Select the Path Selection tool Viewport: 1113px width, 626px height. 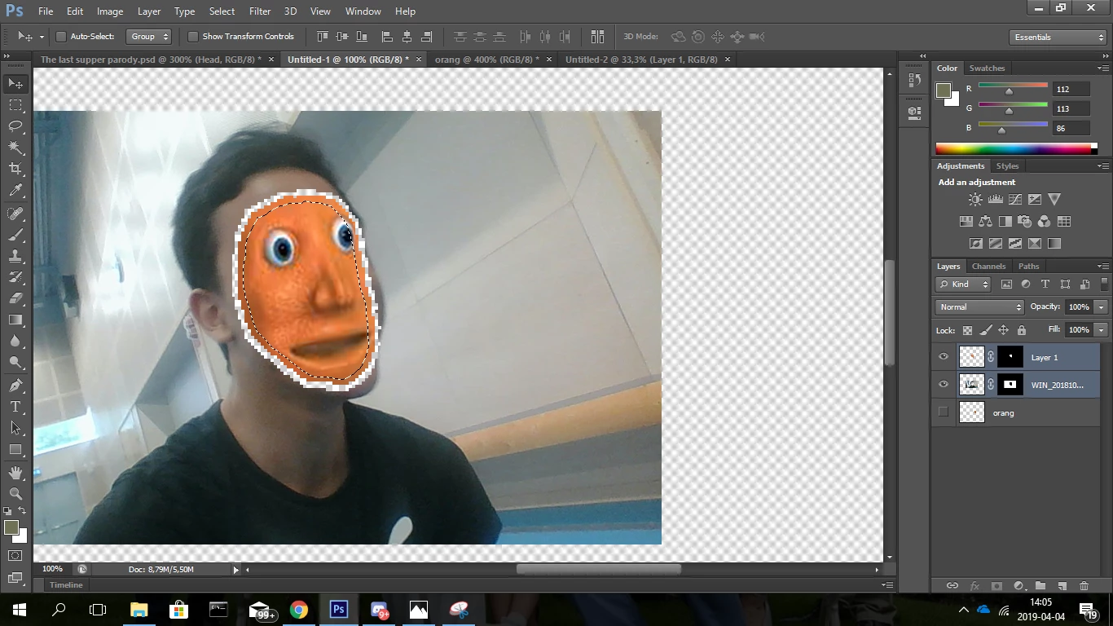pos(15,427)
